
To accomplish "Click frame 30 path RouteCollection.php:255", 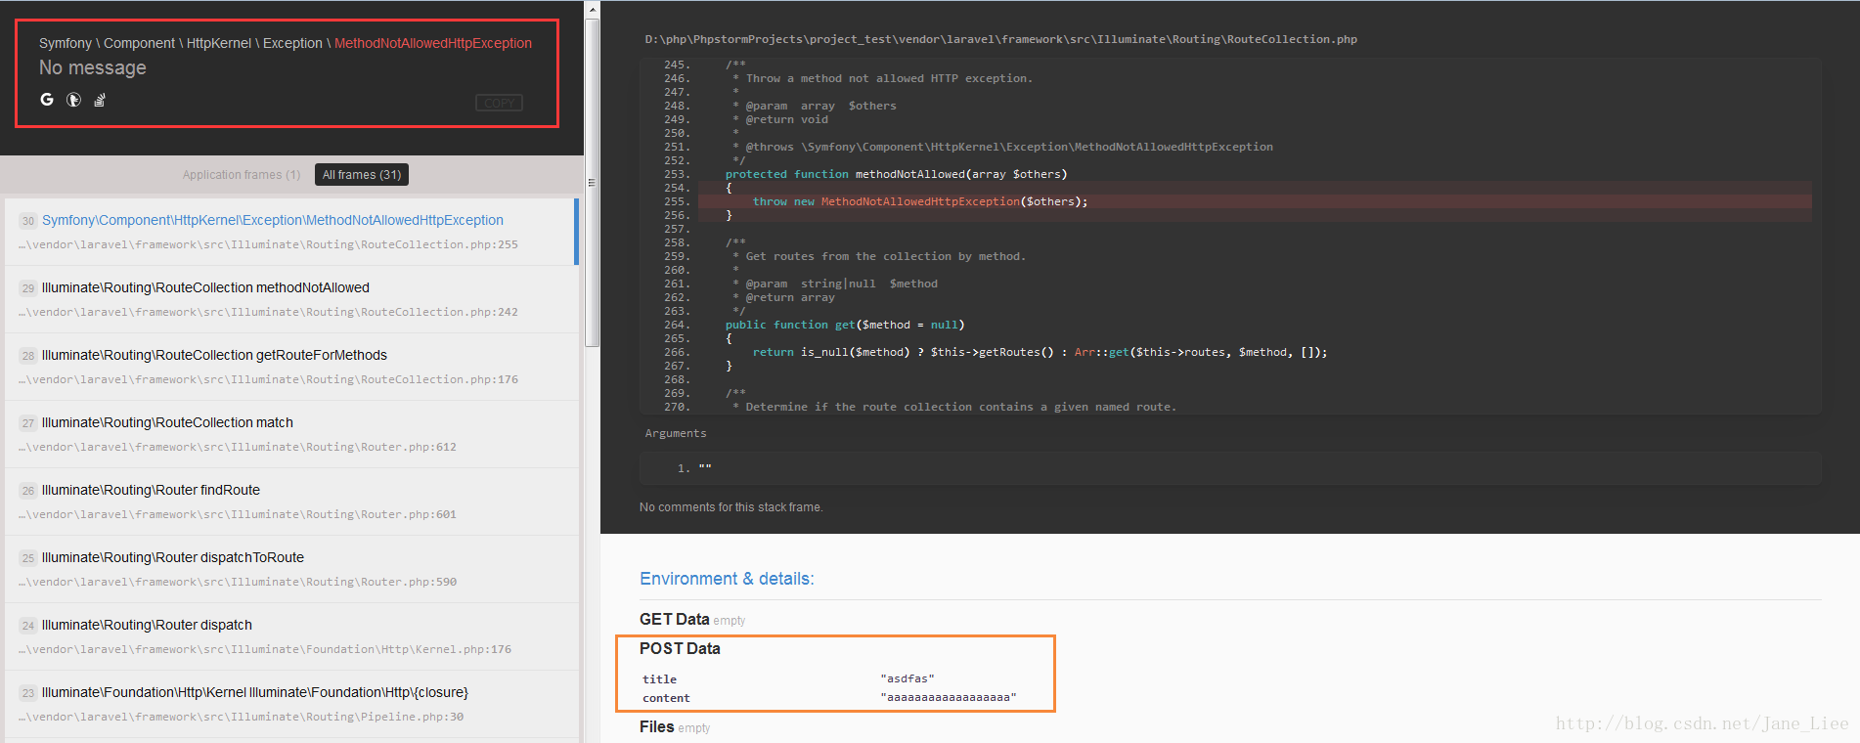I will point(268,244).
